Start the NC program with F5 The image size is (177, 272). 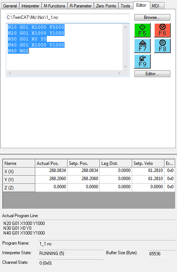[x=142, y=30]
